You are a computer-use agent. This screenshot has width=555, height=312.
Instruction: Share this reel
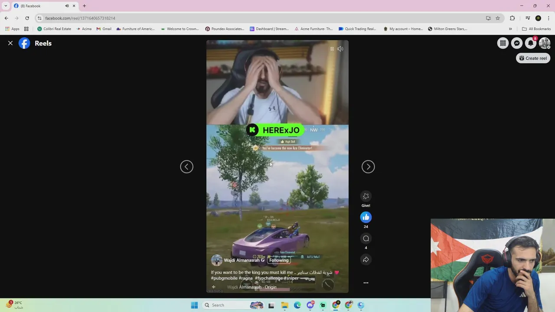tap(366, 260)
